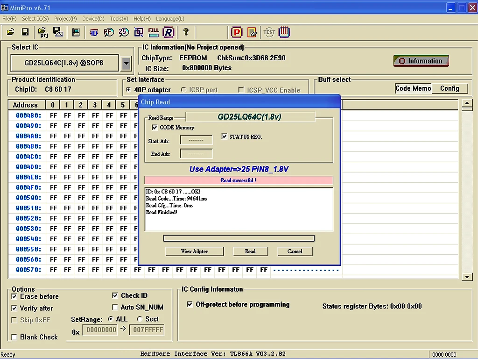This screenshot has height=359, width=478.
Task: Click the 00000000 range start field
Action: [x=100, y=330]
